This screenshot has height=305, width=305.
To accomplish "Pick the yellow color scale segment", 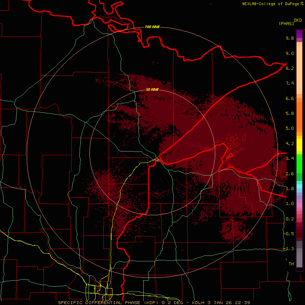I will point(299,145).
